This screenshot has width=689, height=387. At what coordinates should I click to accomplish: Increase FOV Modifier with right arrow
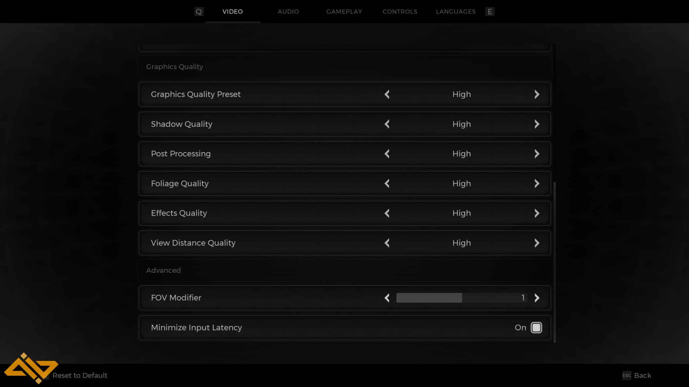(x=537, y=298)
